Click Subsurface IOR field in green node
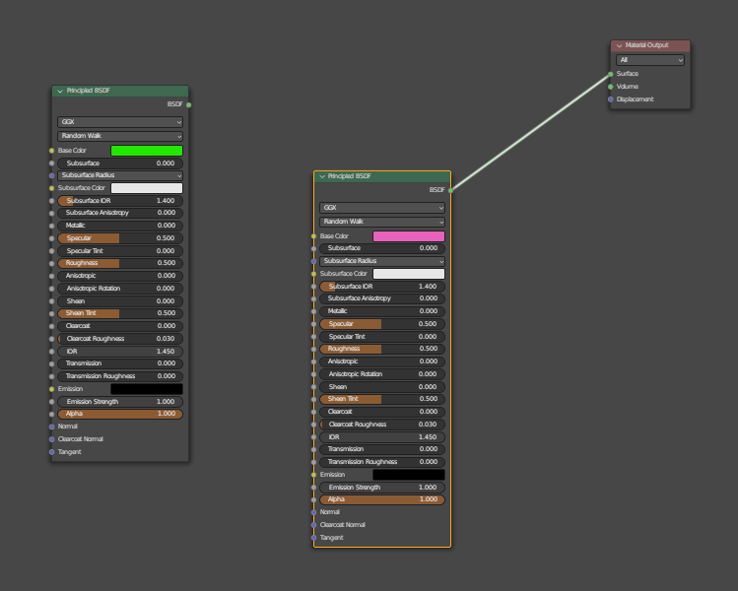Image resolution: width=738 pixels, height=591 pixels. pyautogui.click(x=120, y=201)
